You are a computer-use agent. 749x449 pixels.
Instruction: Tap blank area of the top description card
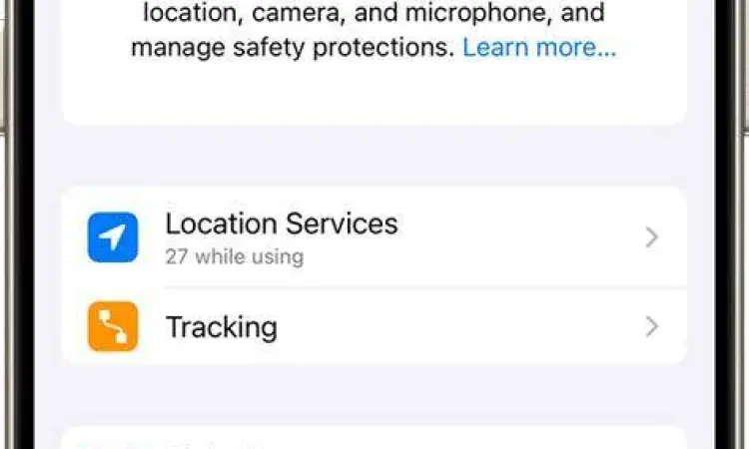click(x=374, y=95)
